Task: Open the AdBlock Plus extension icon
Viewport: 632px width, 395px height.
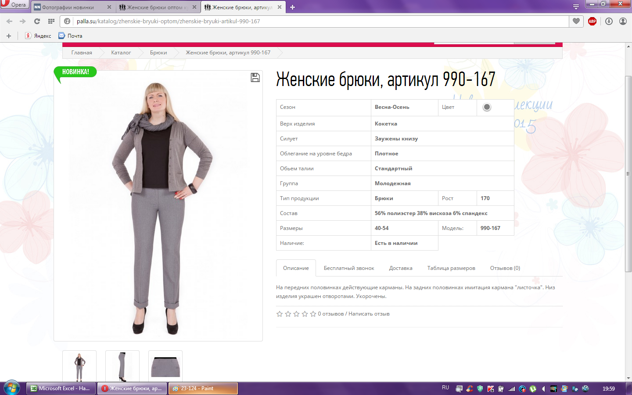Action: point(592,21)
